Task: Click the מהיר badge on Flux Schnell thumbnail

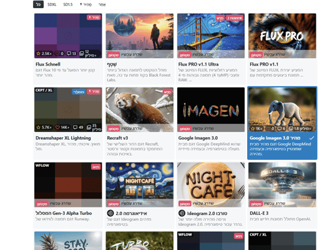Action: click(x=94, y=17)
